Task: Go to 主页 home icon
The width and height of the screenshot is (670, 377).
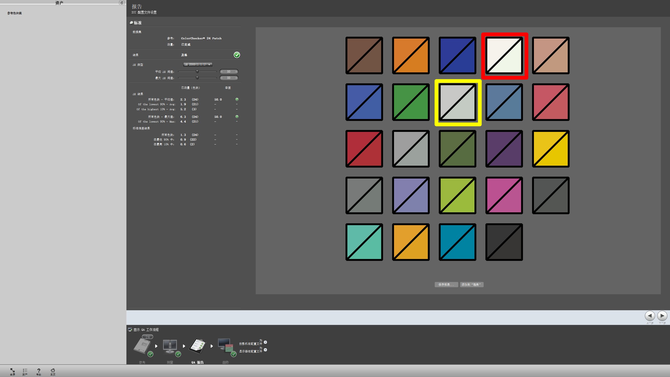Action: coord(53,371)
